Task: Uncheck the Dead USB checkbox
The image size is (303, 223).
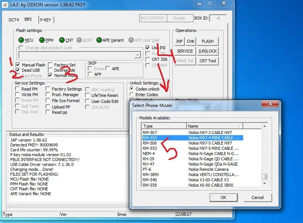Action: click(x=18, y=70)
